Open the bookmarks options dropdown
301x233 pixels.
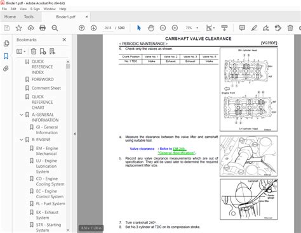point(21,51)
